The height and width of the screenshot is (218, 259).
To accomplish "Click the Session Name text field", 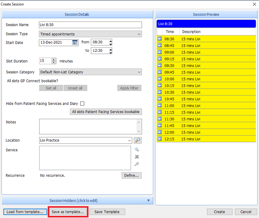I will point(90,25).
